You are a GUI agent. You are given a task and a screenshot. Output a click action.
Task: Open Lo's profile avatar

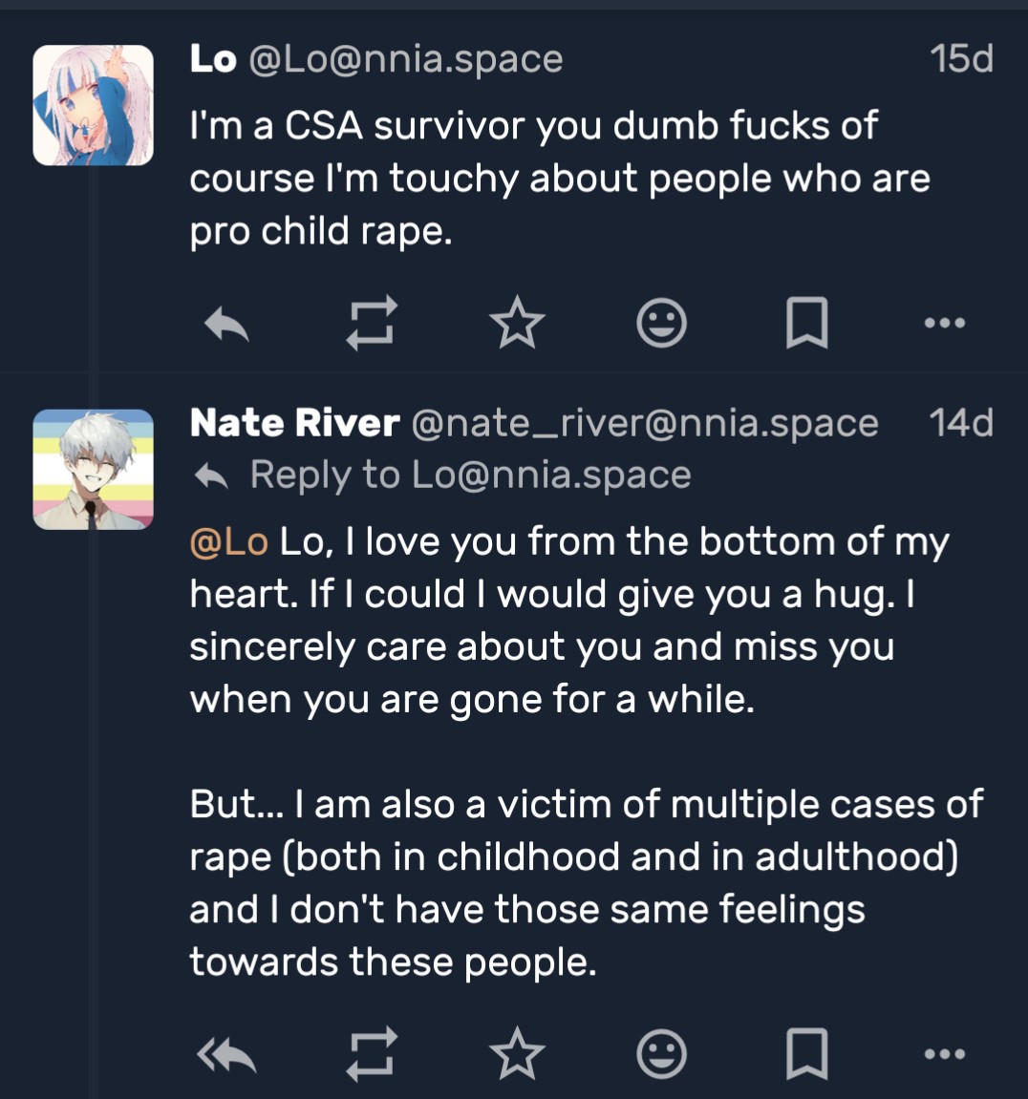pos(94,105)
